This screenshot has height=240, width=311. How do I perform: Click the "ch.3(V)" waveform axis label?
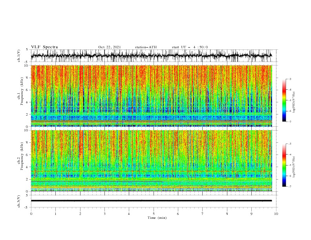19,201
